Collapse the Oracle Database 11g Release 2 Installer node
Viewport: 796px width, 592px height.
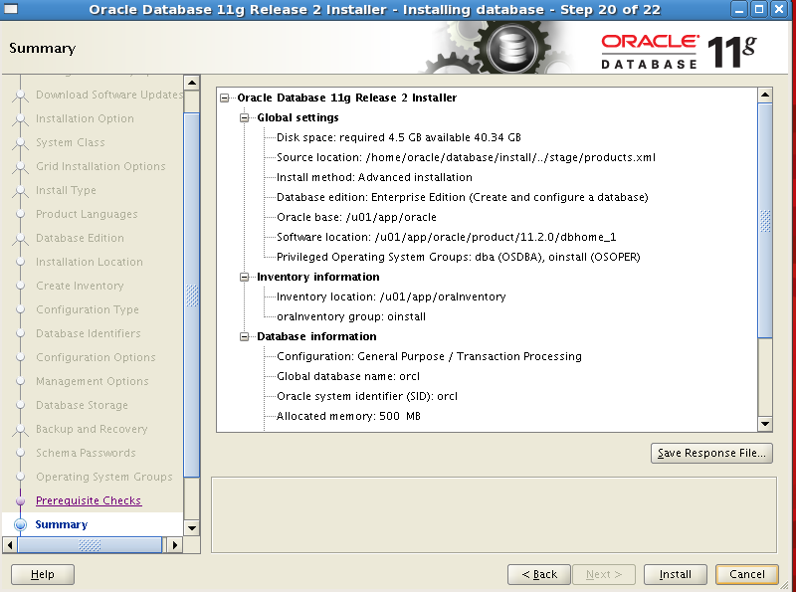tap(225, 98)
